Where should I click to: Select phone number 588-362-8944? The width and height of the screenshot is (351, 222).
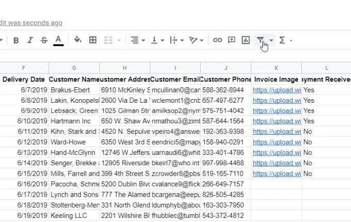click(226, 90)
